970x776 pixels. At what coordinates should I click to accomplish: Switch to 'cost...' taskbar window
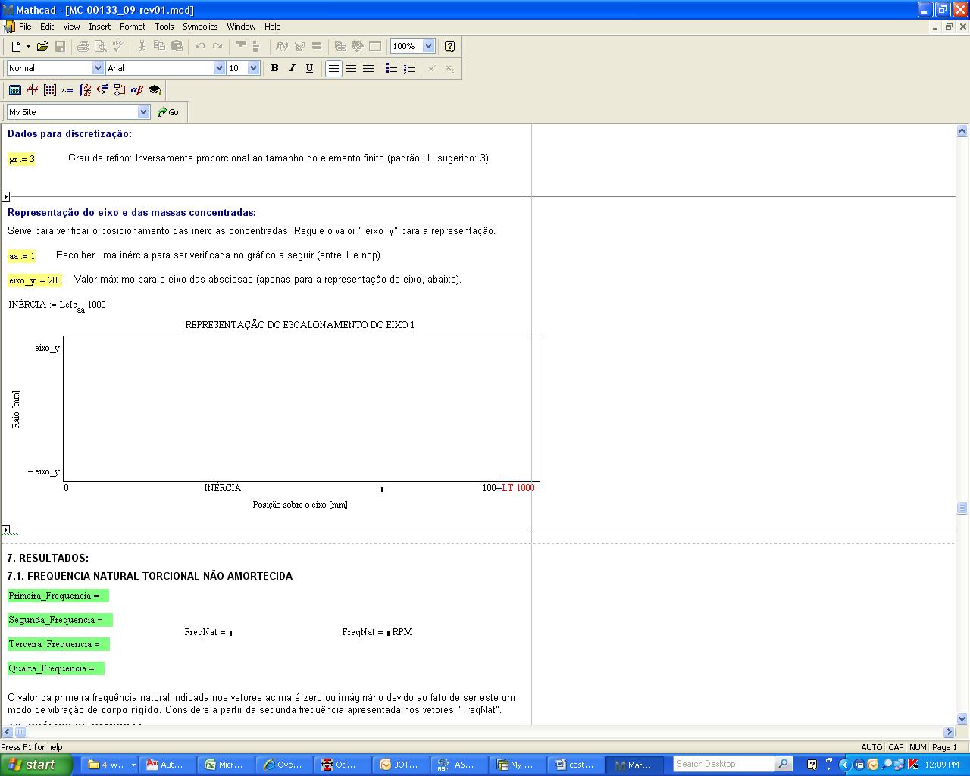click(576, 765)
